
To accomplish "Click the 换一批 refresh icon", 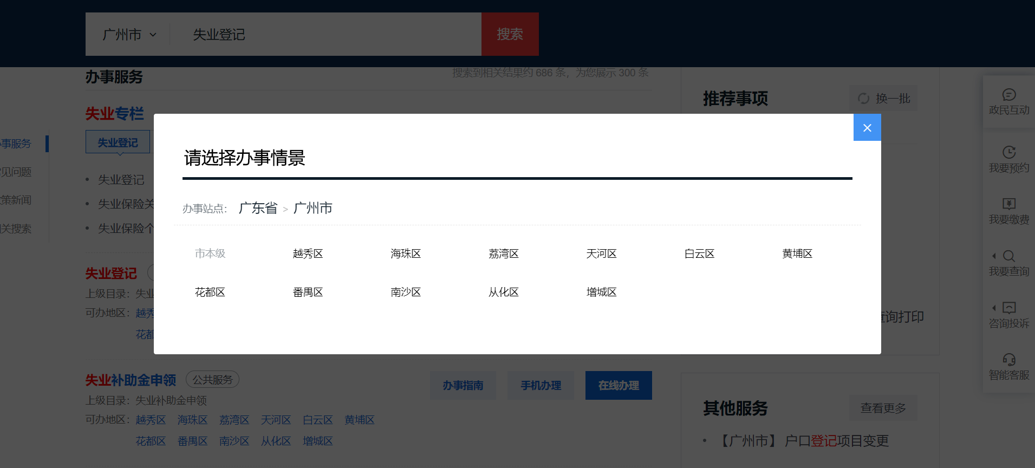I will (x=864, y=99).
